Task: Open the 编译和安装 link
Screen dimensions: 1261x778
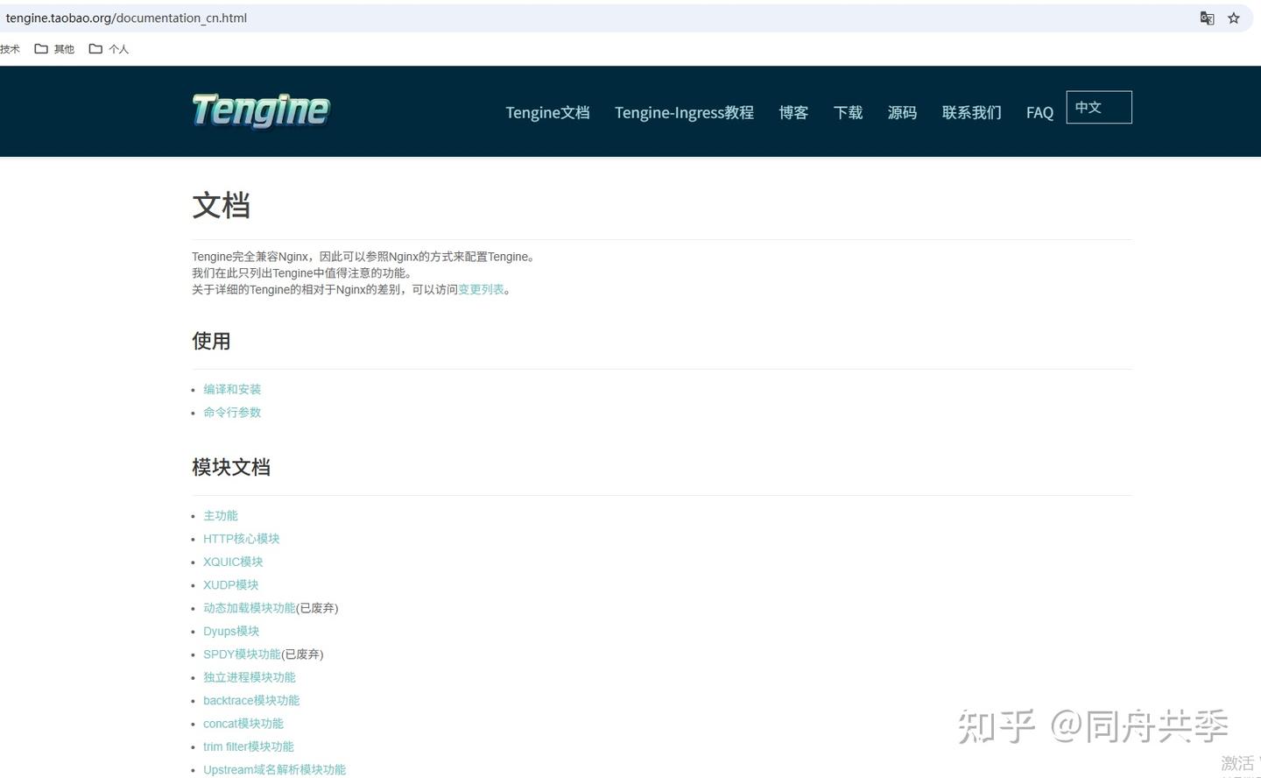Action: click(232, 389)
